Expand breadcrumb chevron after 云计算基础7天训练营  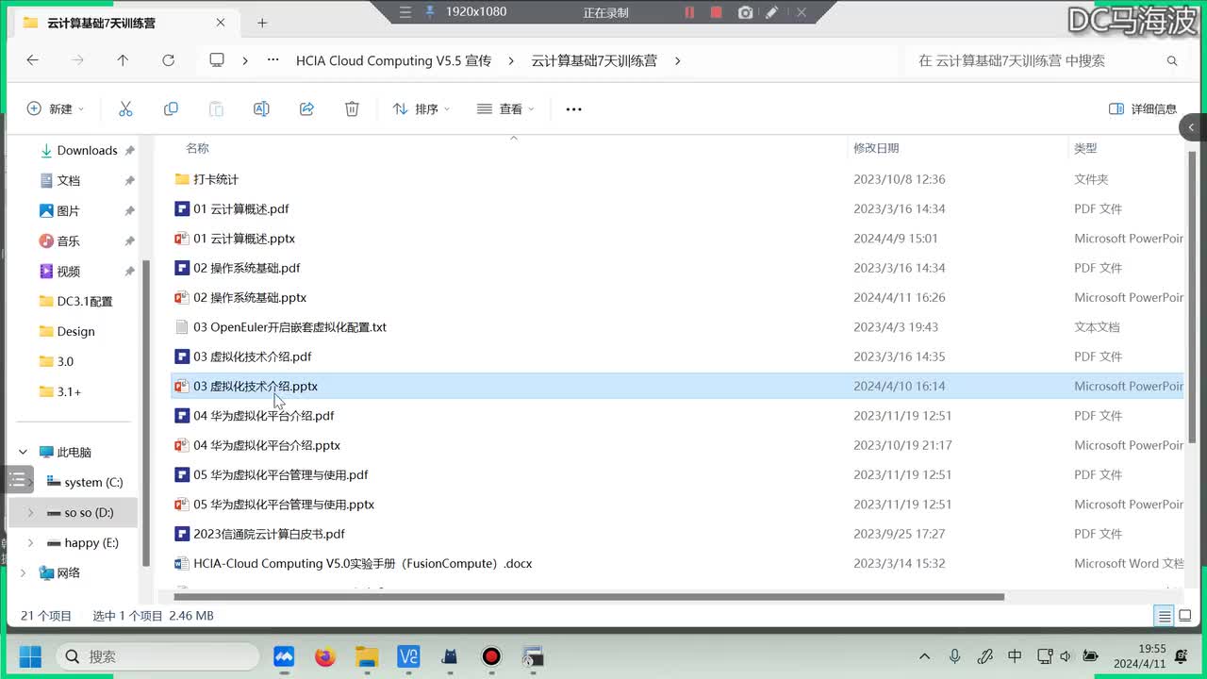coord(677,60)
